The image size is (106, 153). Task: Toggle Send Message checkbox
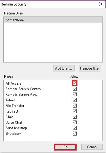pyautogui.click(x=75, y=128)
